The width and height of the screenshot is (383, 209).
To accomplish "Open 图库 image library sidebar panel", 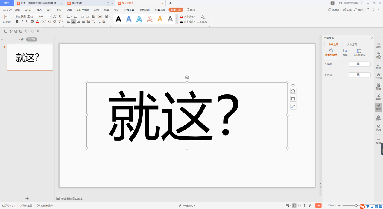I will 379,117.
